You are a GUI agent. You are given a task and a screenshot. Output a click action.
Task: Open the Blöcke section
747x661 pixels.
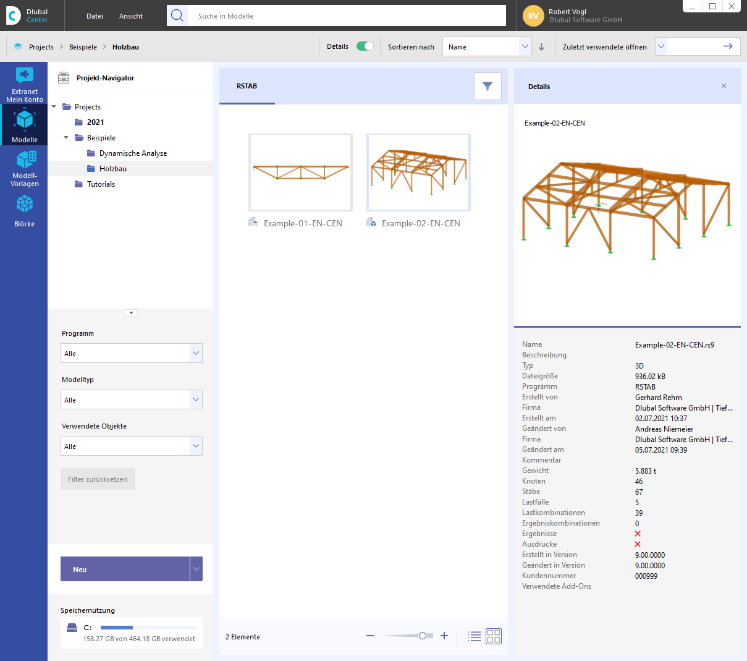coord(24,210)
